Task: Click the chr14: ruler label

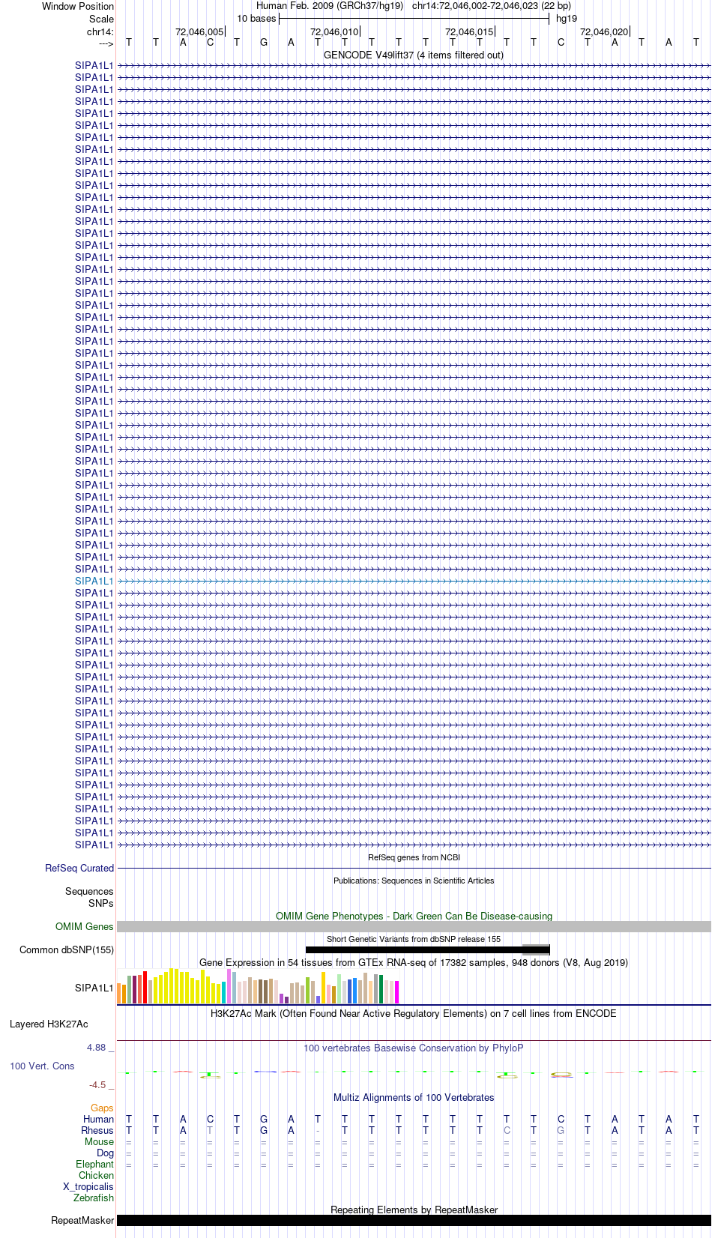Action: point(100,31)
